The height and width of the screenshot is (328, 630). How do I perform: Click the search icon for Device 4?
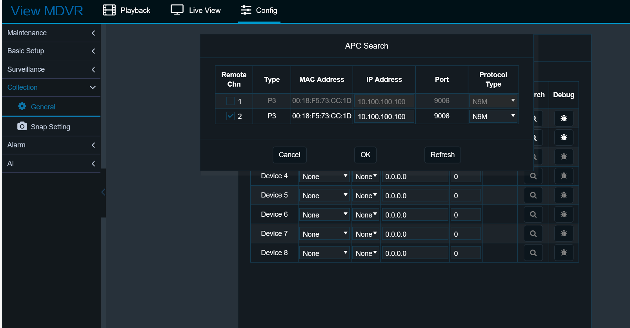[533, 176]
